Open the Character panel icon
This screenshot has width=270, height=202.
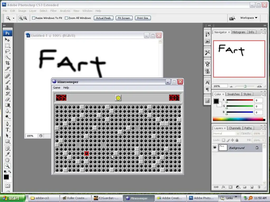pos(207,82)
